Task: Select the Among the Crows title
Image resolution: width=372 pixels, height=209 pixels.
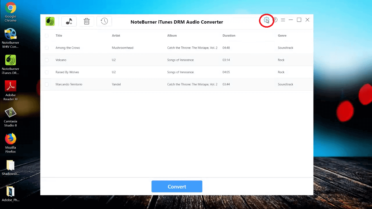Action: tap(68, 48)
